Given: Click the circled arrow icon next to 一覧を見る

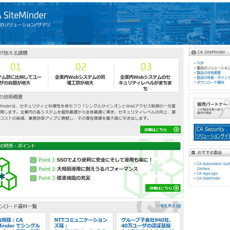Looking at the screenshot, I should click(x=179, y=206).
